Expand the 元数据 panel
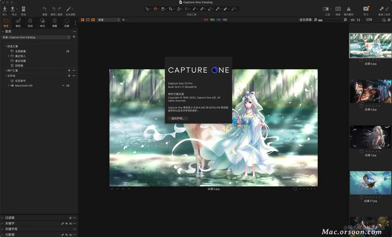 click(2, 235)
